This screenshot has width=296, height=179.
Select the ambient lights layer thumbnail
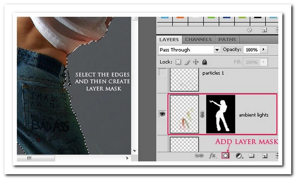coord(184,114)
